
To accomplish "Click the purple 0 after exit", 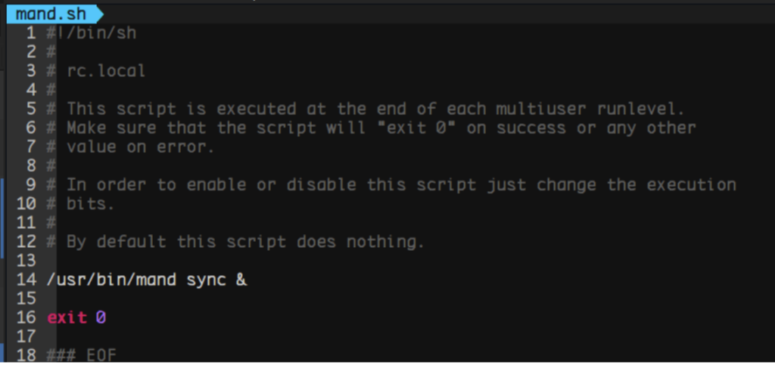I will pyautogui.click(x=101, y=317).
